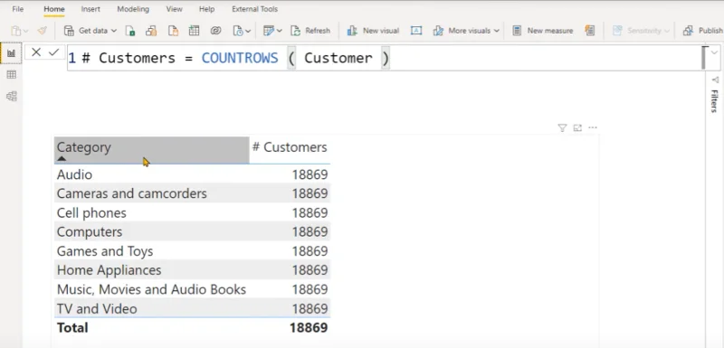Switch to Data view in sidebar

pyautogui.click(x=11, y=75)
